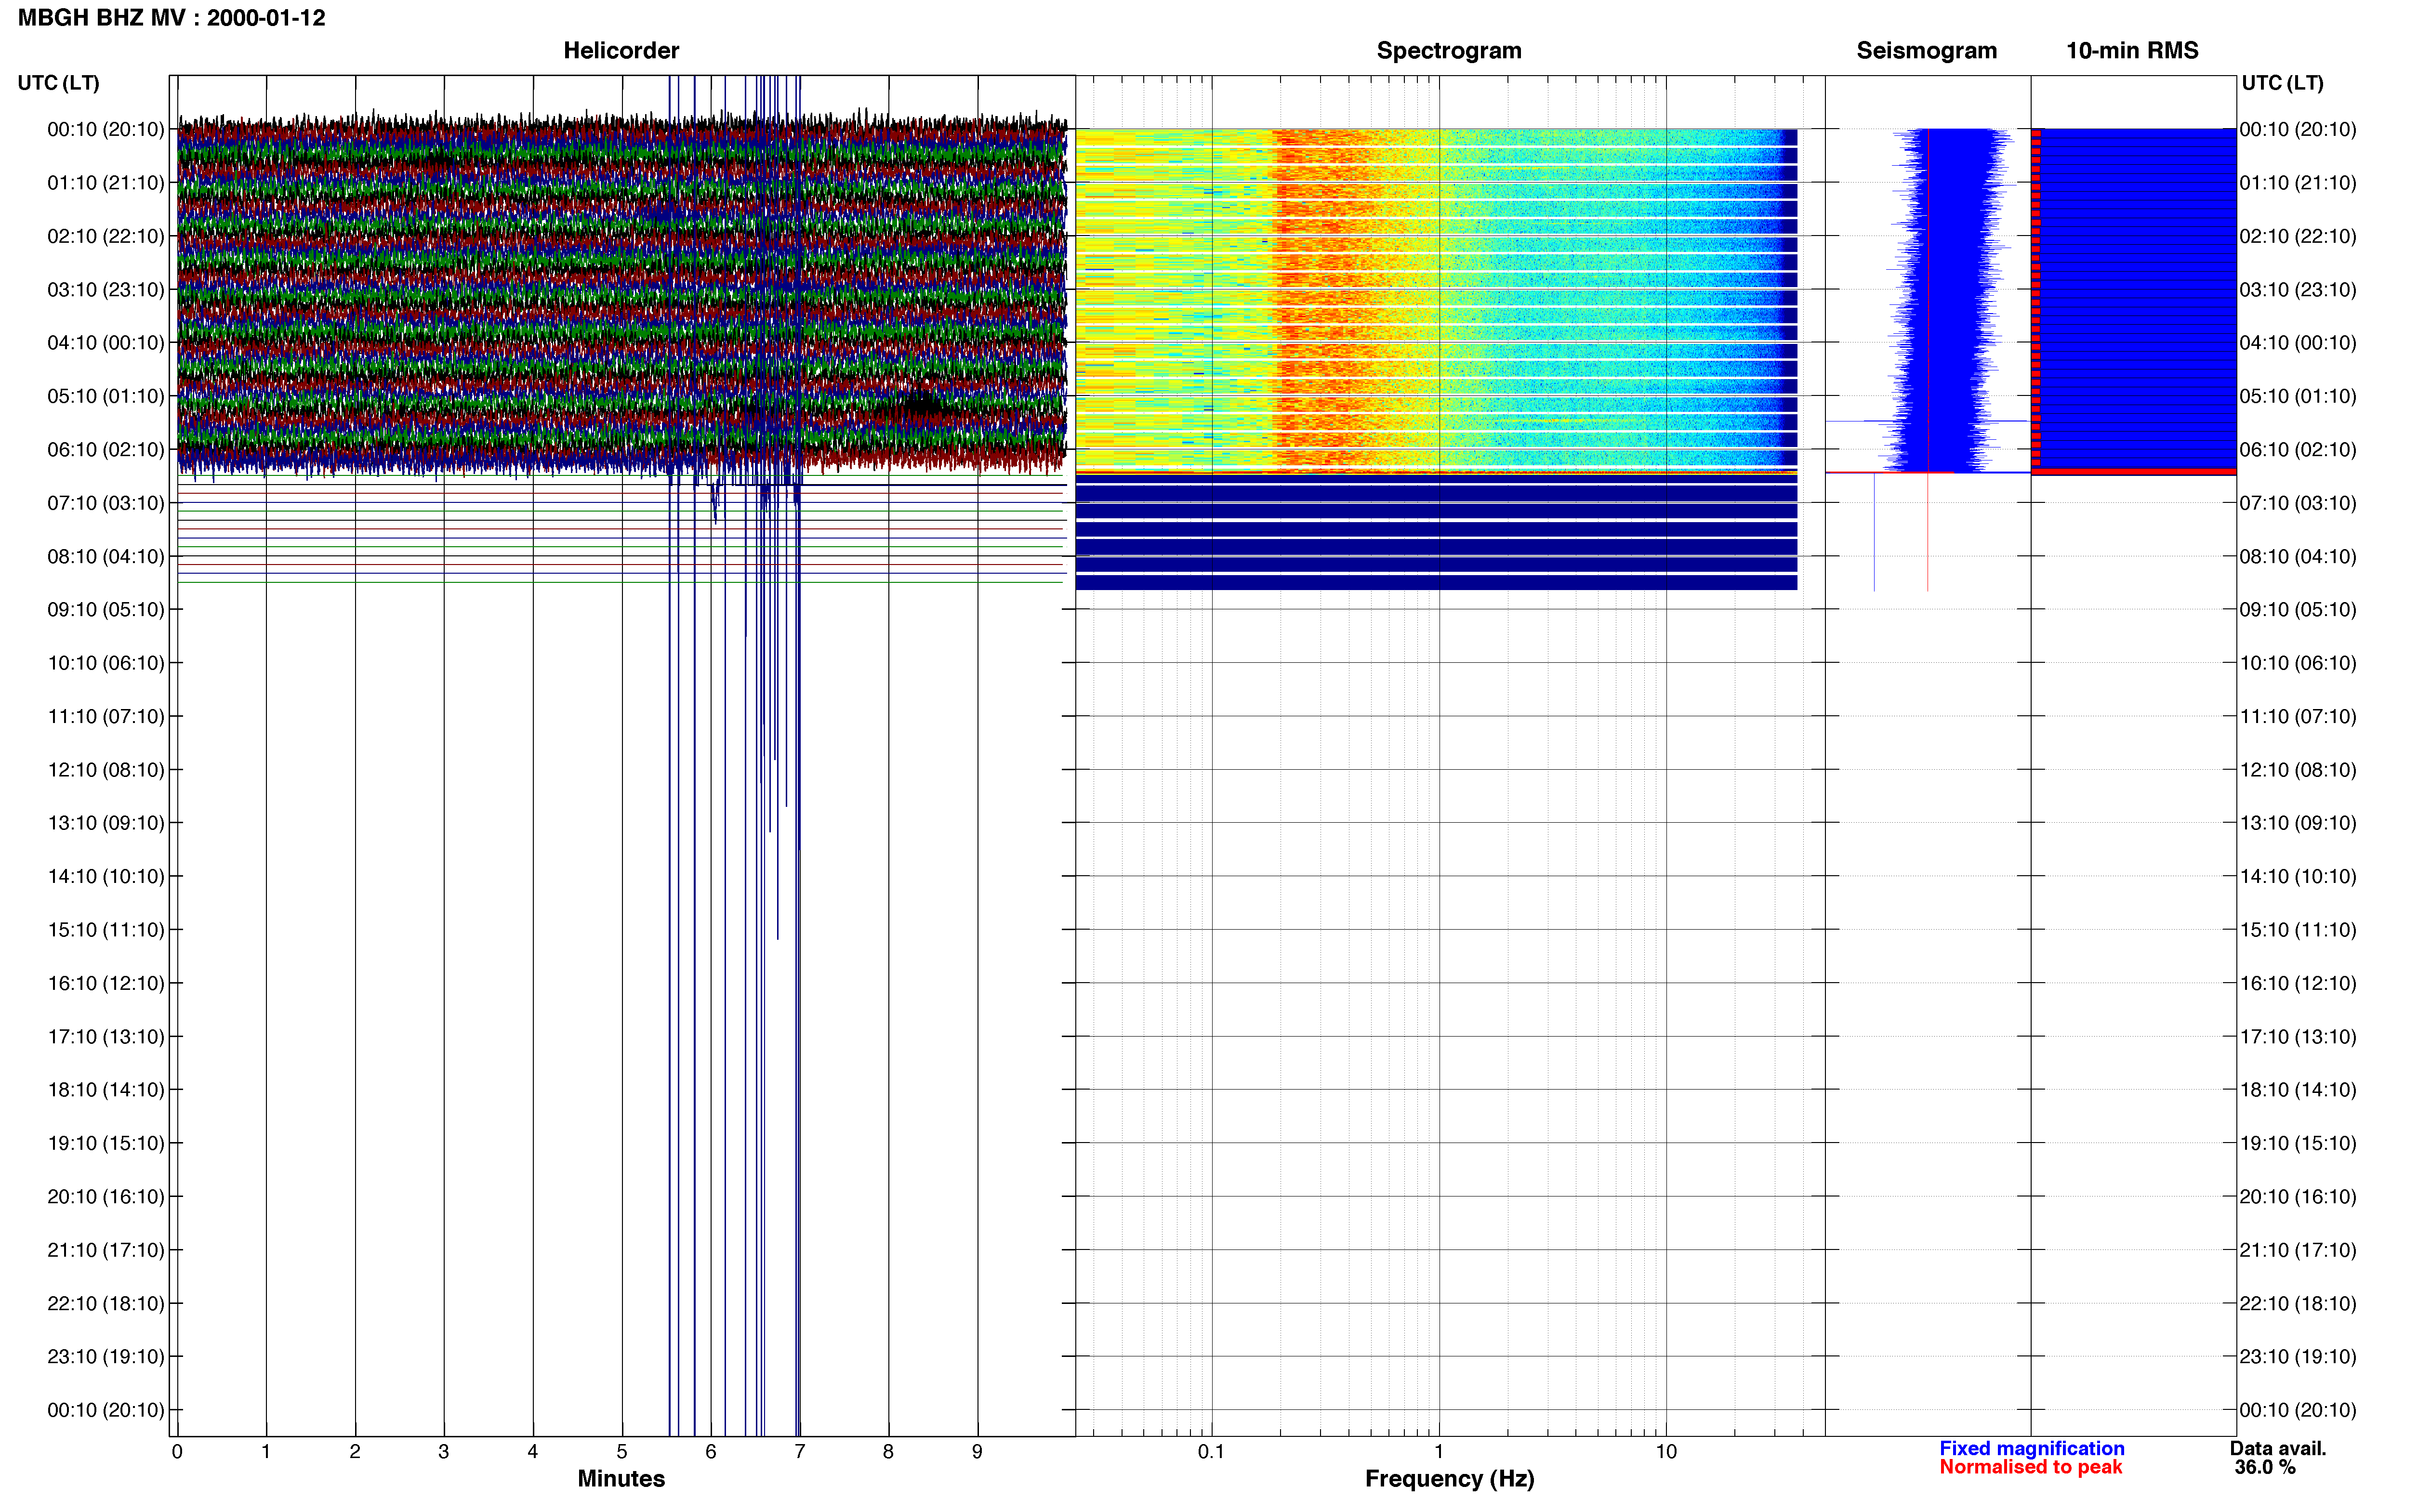Screen dimensions: 2418x1512
Task: Select the 36.0 % data availability value
Action: pyautogui.click(x=2265, y=1467)
